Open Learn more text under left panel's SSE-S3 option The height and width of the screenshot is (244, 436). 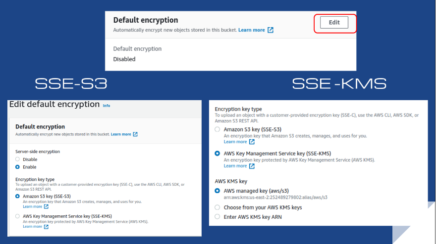(33, 207)
